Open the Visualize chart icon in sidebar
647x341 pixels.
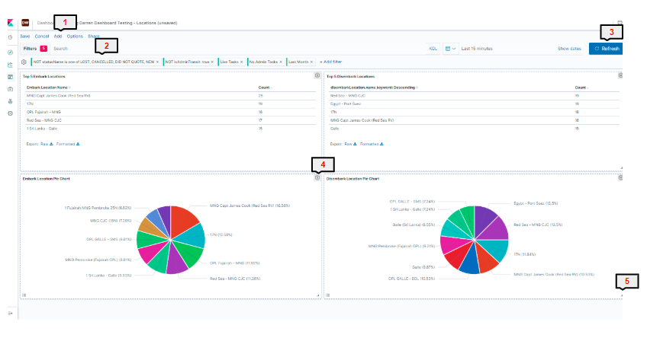click(11, 65)
